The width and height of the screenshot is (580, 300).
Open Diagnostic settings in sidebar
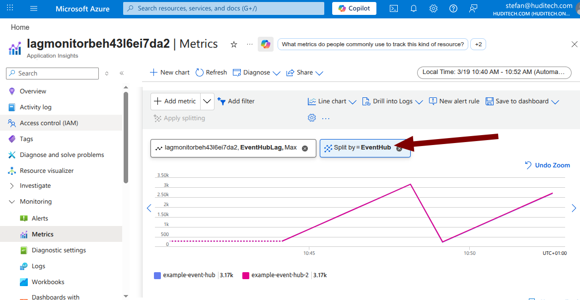pos(59,250)
